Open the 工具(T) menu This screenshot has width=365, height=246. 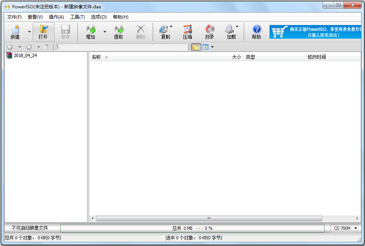pyautogui.click(x=78, y=17)
